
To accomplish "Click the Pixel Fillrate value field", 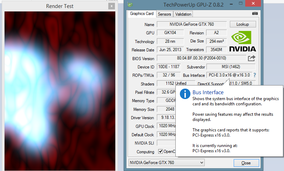I will tap(166, 92).
